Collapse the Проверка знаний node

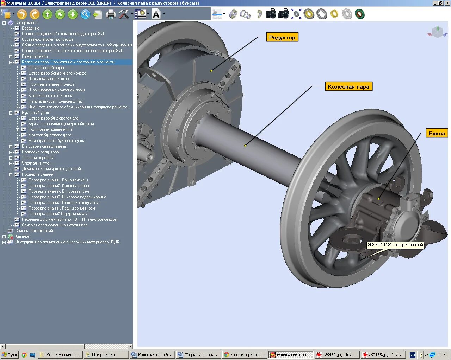[11, 175]
